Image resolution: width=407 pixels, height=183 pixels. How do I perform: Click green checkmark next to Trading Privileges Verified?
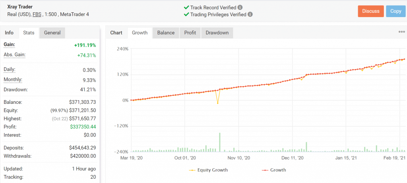coord(186,14)
